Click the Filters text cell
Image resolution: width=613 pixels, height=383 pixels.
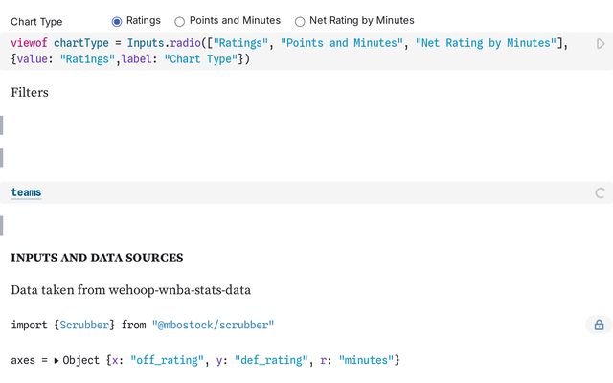tap(30, 92)
